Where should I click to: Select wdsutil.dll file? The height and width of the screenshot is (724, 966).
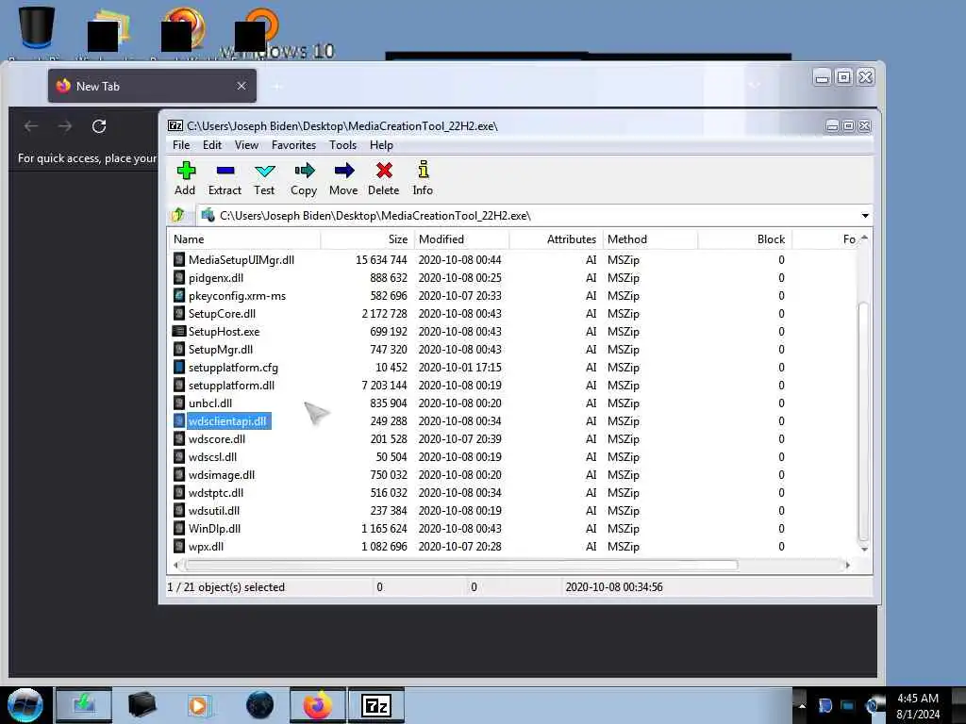[x=214, y=510]
